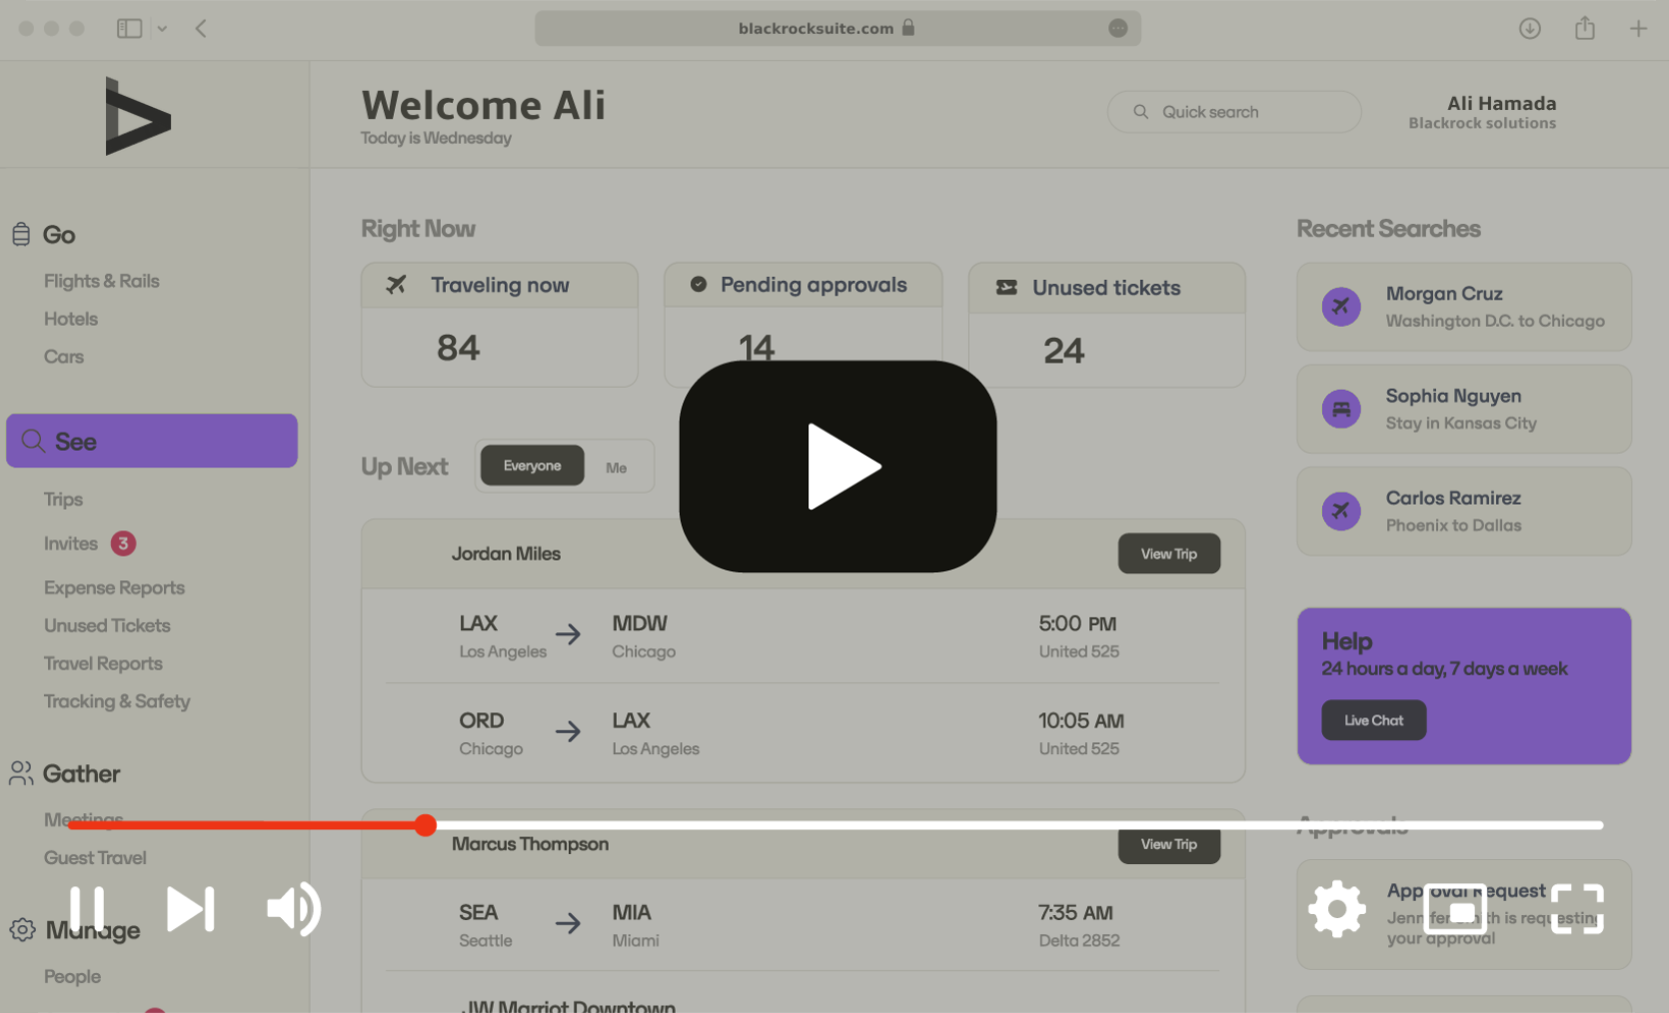Open the video settings gear

click(x=1337, y=909)
